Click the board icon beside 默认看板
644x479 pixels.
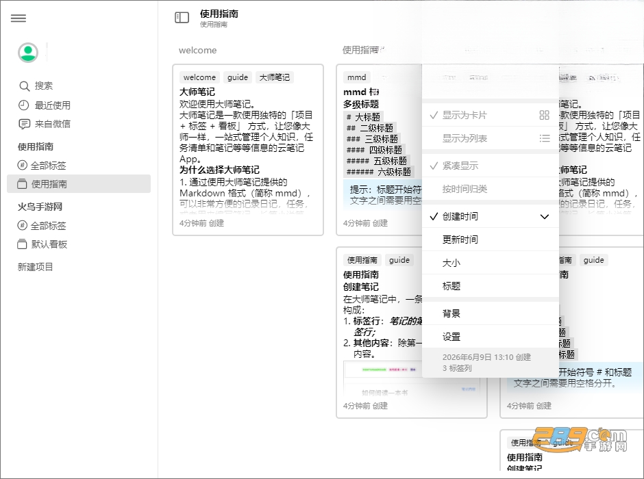click(22, 244)
